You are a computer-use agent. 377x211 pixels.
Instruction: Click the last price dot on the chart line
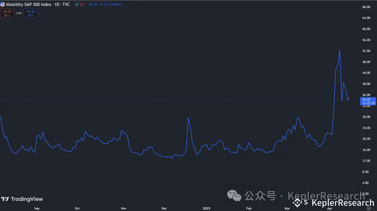tap(348, 99)
